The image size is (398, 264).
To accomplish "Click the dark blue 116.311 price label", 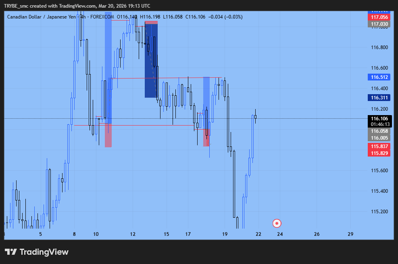I will [x=379, y=98].
